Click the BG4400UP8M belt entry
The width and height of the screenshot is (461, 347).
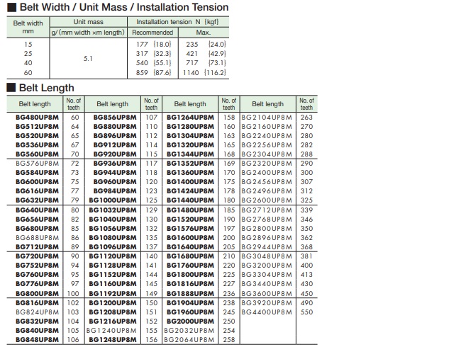click(267, 312)
